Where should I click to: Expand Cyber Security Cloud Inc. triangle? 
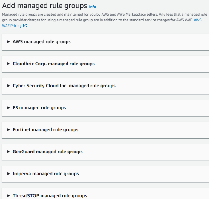tap(8, 86)
